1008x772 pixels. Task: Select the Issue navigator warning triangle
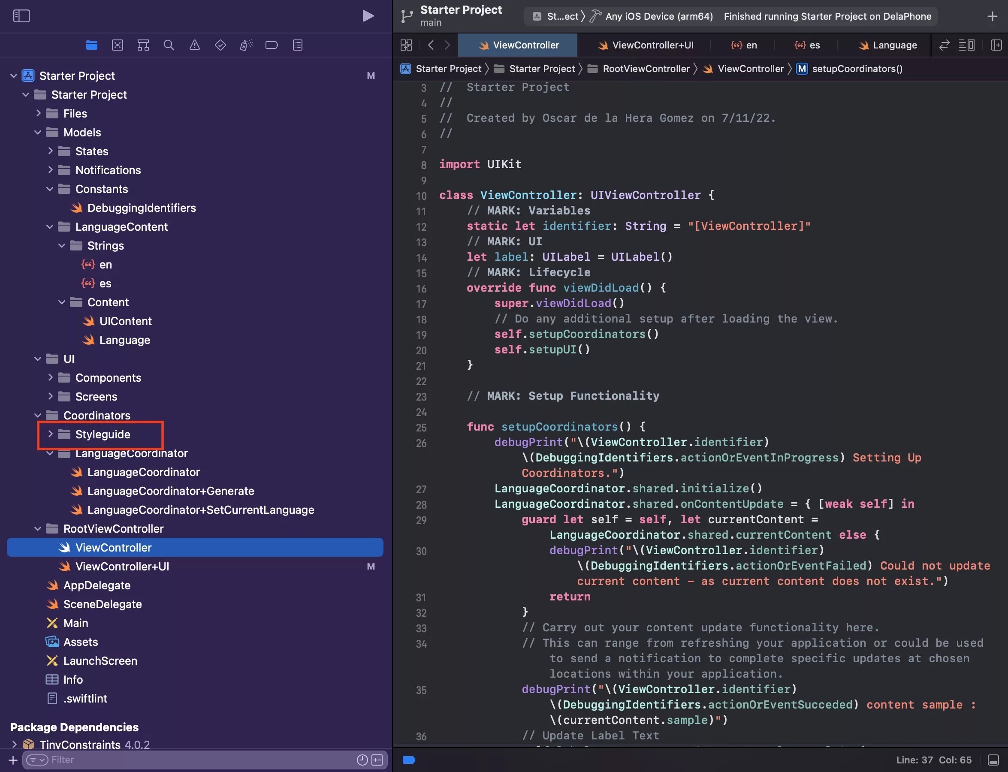click(194, 45)
